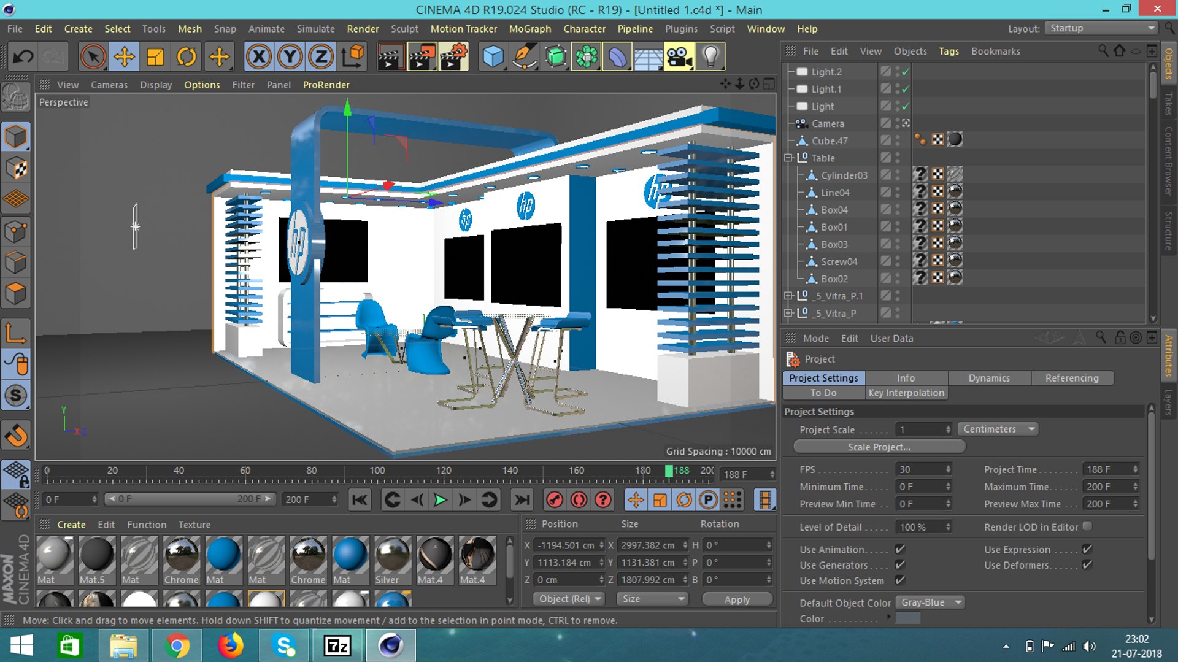Switch to Polygons mode icon
Viewport: 1178px width, 662px height.
point(16,294)
